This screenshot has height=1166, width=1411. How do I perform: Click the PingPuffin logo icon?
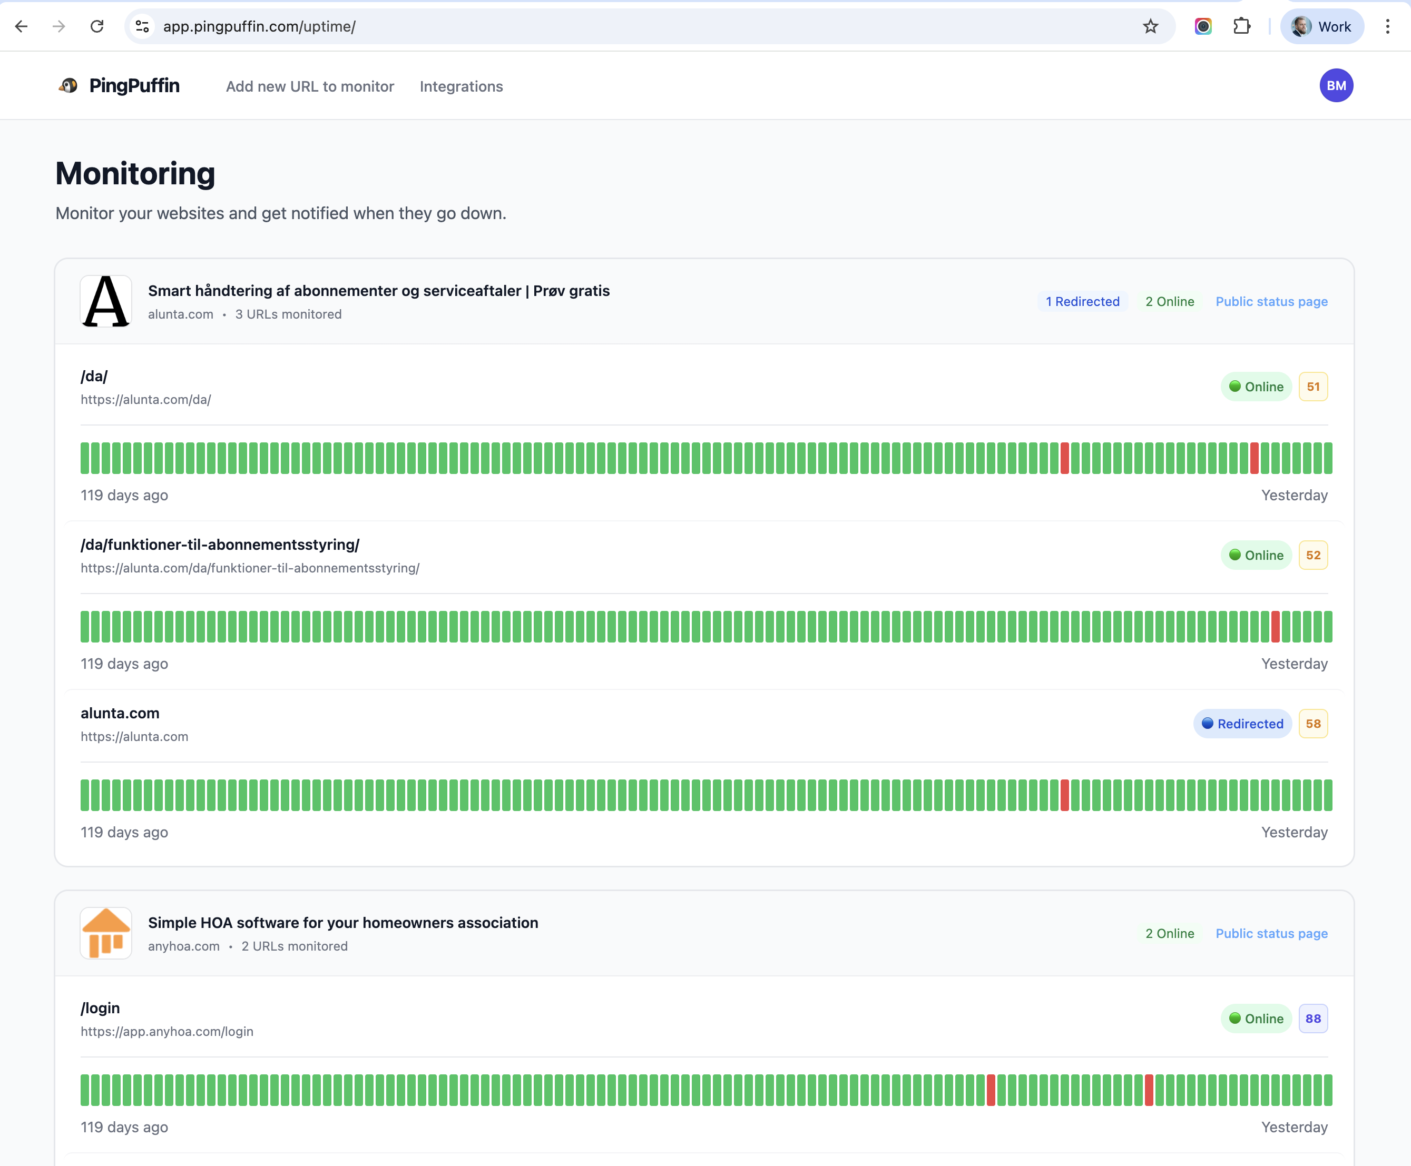click(68, 85)
